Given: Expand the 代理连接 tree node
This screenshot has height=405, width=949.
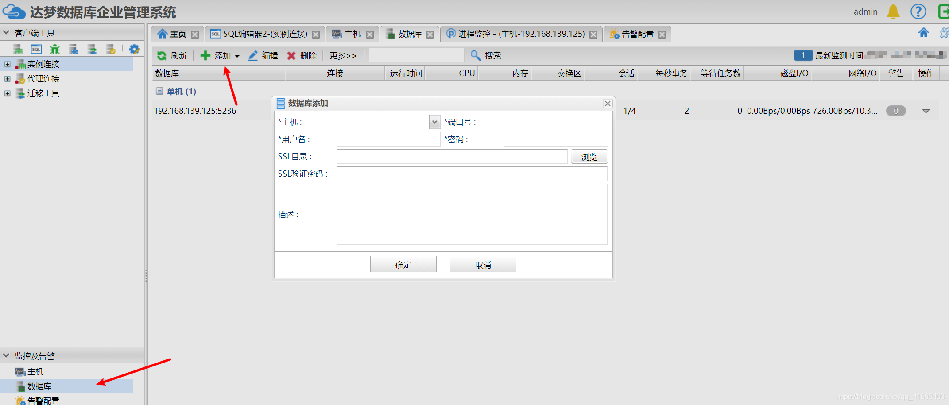Looking at the screenshot, I should click(8, 79).
